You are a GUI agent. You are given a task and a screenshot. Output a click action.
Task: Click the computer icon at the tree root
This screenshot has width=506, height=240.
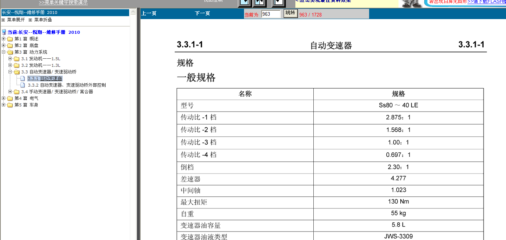coord(4,32)
